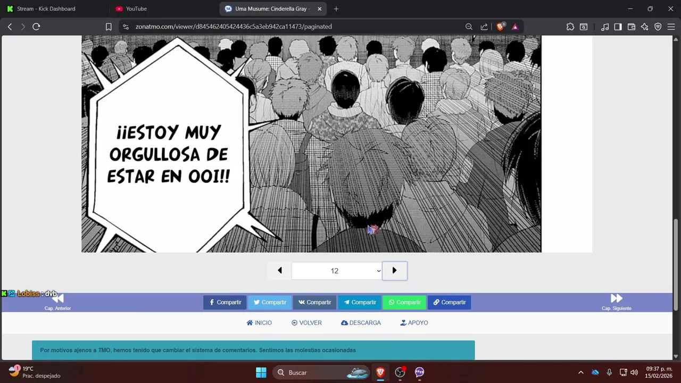Go back with the browser back arrow
Image resolution: width=681 pixels, height=383 pixels.
click(10, 27)
